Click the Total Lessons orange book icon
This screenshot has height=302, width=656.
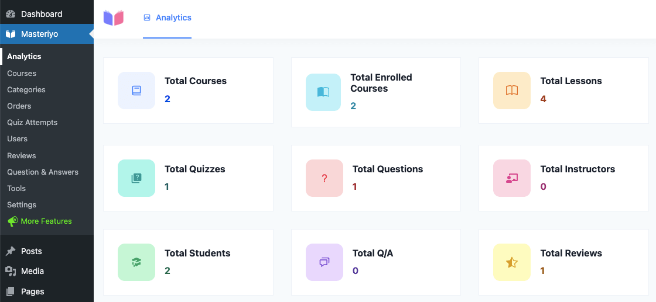pyautogui.click(x=512, y=91)
